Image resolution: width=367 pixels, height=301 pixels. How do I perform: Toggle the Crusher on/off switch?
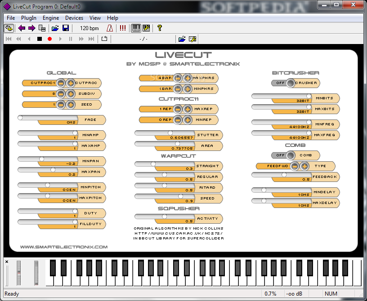click(291, 83)
